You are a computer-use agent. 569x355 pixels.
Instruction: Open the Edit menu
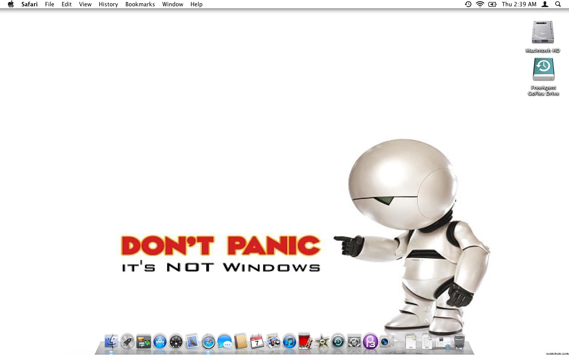point(66,4)
